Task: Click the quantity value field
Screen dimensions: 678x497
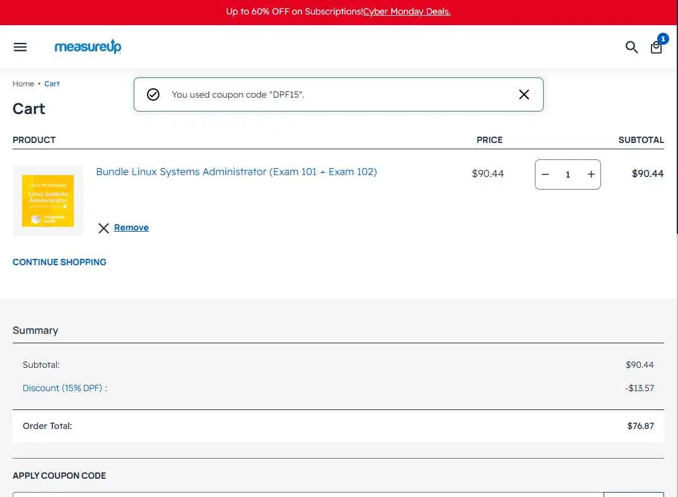Action: point(568,174)
